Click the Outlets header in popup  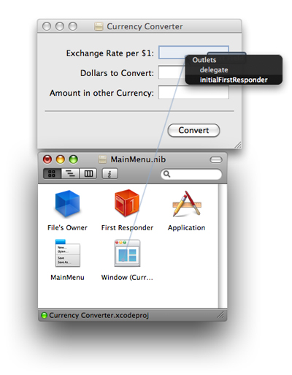[x=204, y=60]
